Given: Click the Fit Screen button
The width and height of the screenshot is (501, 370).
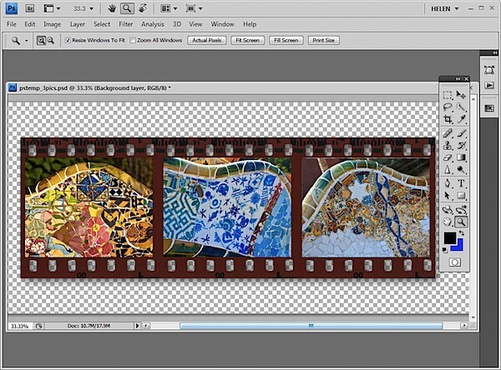Looking at the screenshot, I should pyautogui.click(x=248, y=40).
